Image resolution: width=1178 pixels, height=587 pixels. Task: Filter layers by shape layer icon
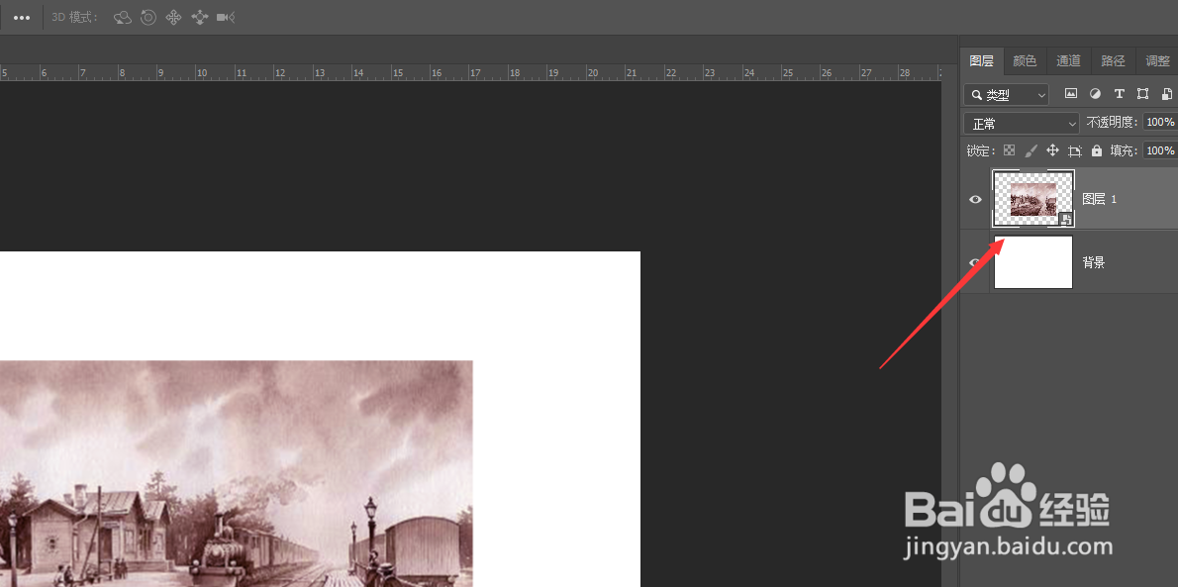1142,94
